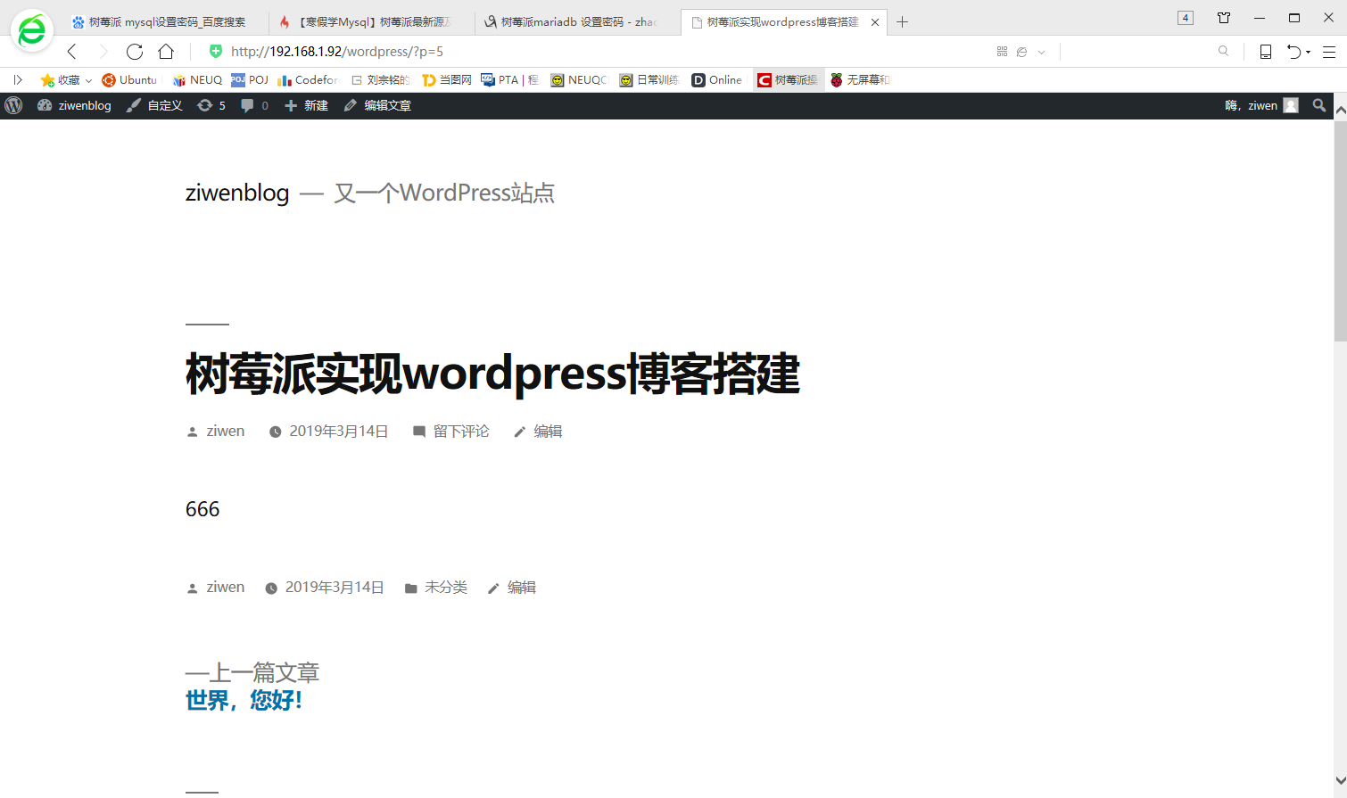1347x798 pixels.
Task: Click 新建 to create new content
Action: (x=306, y=105)
